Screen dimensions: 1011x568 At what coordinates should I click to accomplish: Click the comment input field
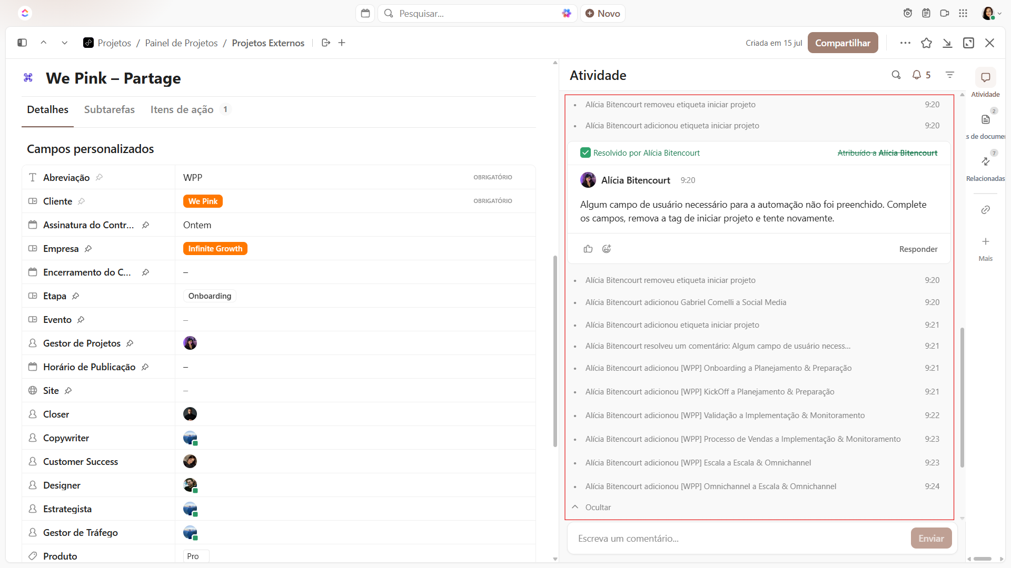coord(740,538)
